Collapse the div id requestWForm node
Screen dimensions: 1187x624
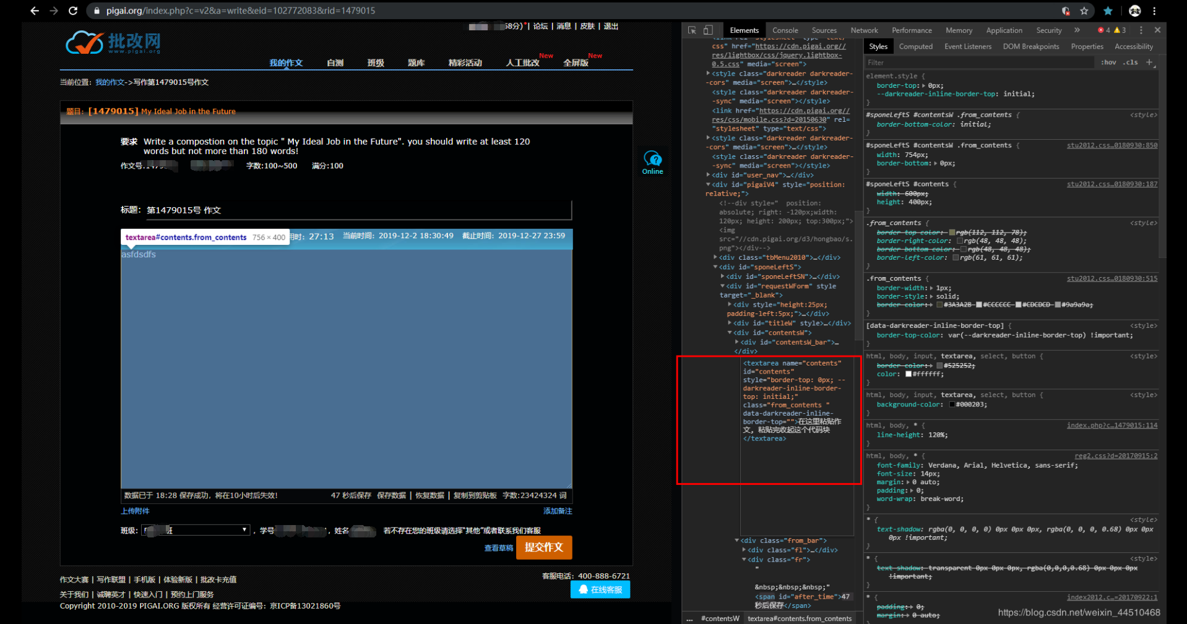coord(722,286)
